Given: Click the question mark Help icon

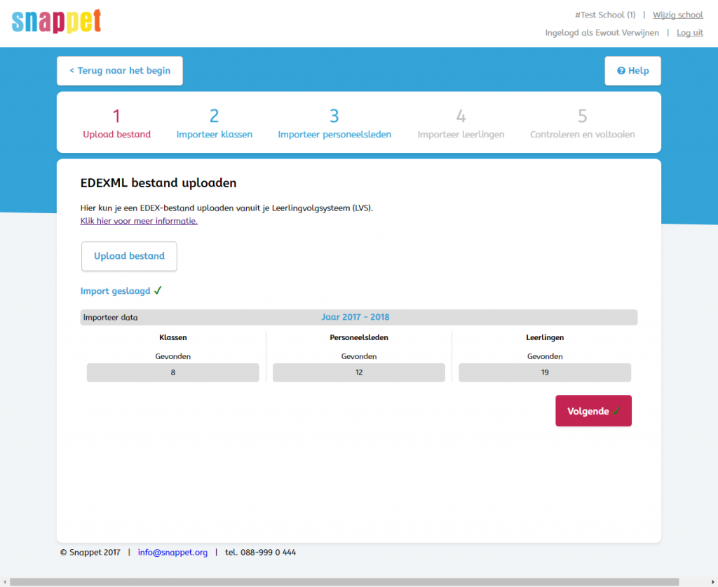Looking at the screenshot, I should point(621,71).
